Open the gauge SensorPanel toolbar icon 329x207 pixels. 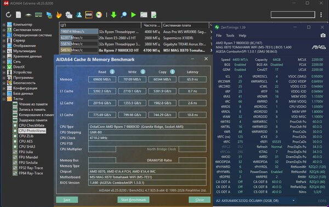[99, 15]
